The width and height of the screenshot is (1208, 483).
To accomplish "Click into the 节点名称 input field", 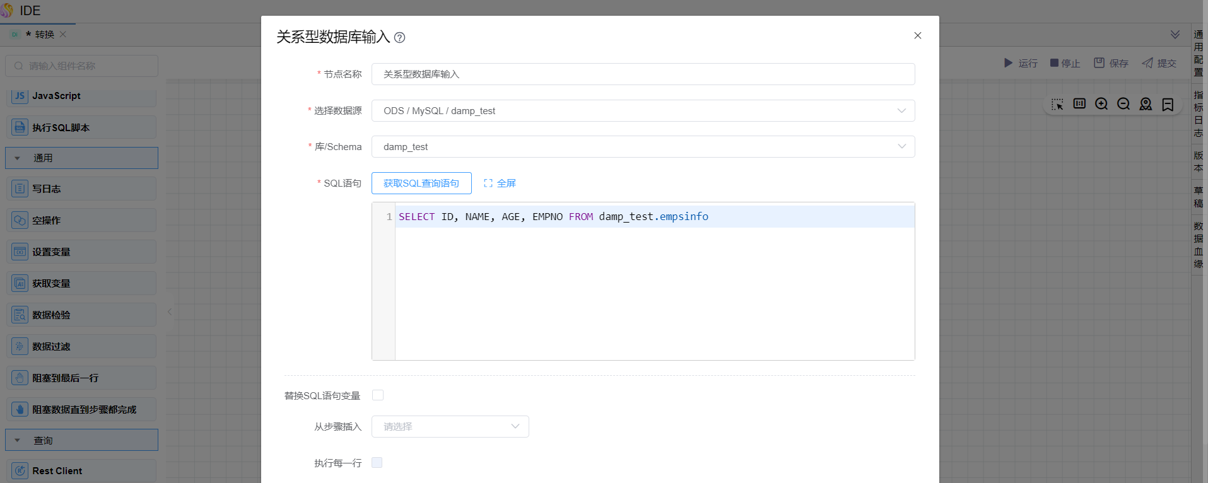I will (643, 74).
